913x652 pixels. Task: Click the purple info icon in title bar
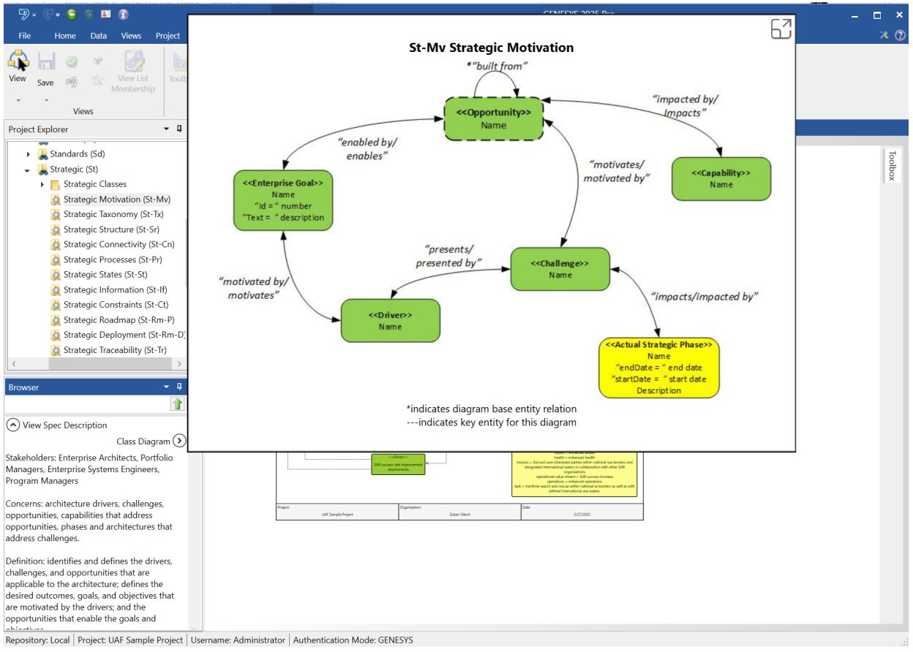(123, 14)
